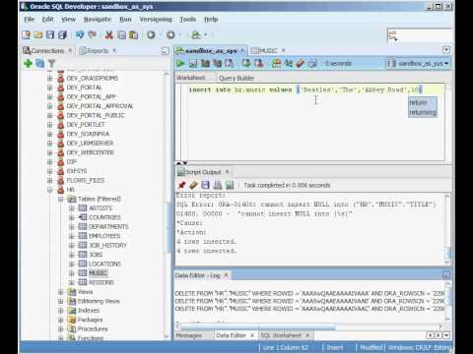
Task: Open the Navigate menu
Action: pos(98,20)
